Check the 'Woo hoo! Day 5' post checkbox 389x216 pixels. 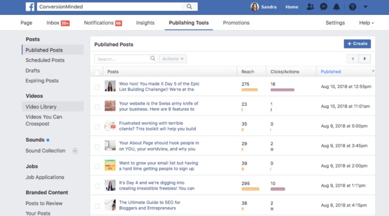point(97,87)
